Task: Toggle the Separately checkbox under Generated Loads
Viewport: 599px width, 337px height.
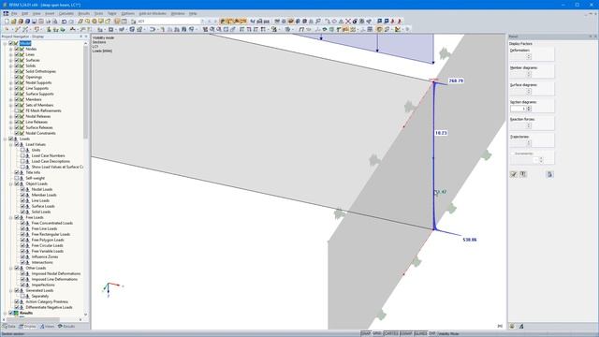Action: point(22,296)
